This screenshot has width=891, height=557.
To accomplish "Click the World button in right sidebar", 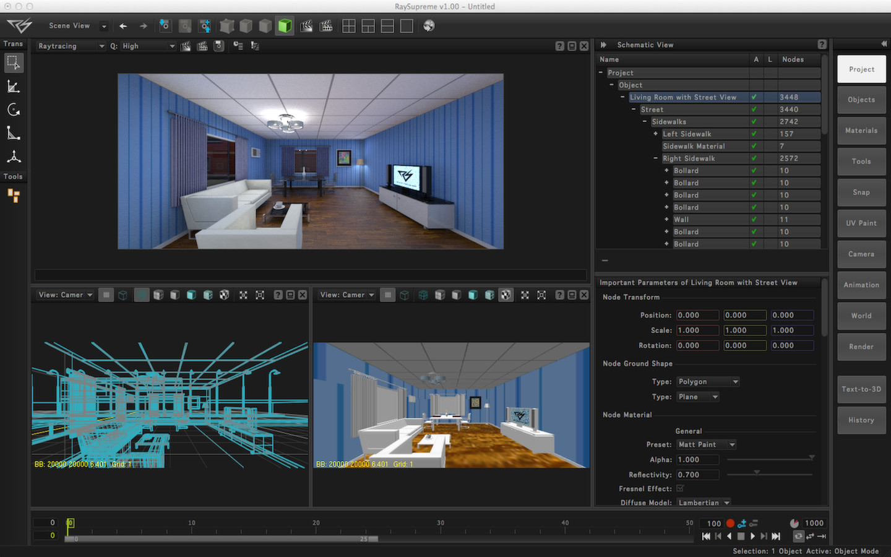I will click(x=861, y=316).
